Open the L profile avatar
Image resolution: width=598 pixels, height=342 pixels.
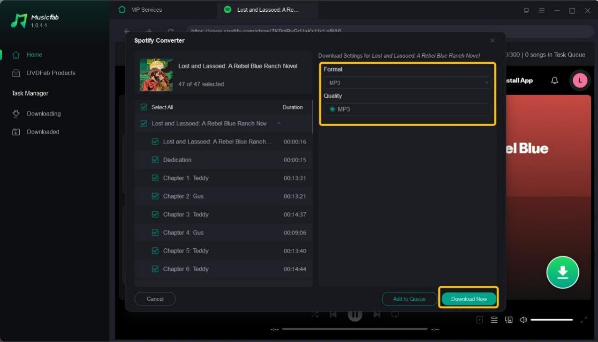click(x=580, y=81)
